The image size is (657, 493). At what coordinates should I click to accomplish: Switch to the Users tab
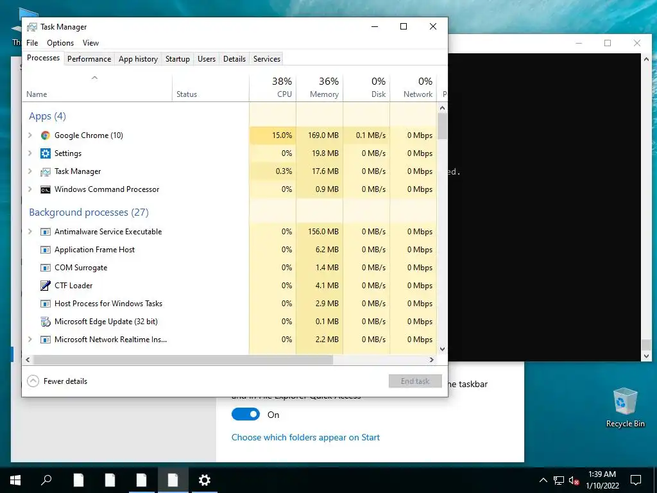tap(207, 59)
